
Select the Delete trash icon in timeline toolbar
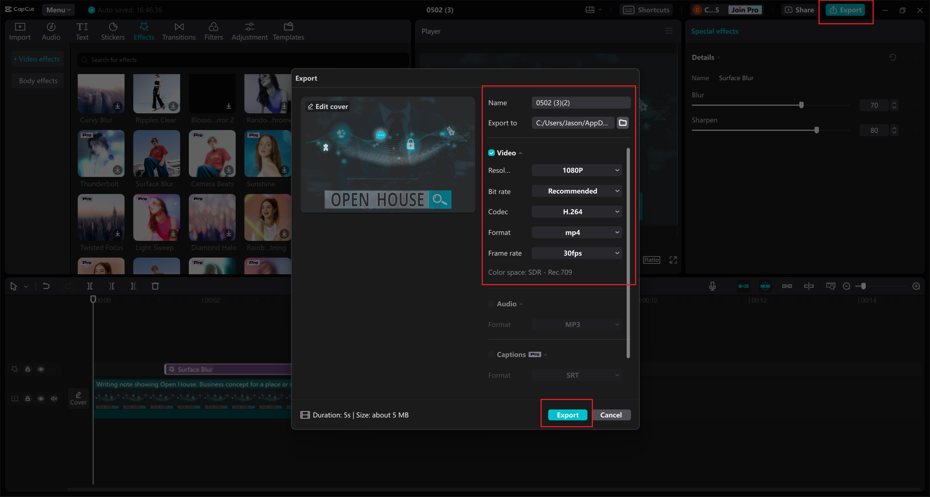click(x=155, y=286)
